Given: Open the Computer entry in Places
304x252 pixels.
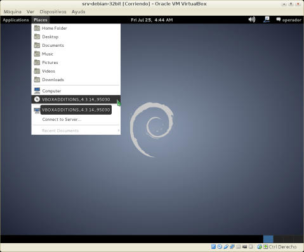Looking at the screenshot, I should (76, 91).
